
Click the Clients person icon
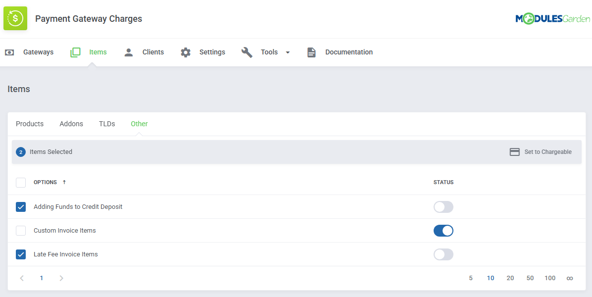pos(129,52)
